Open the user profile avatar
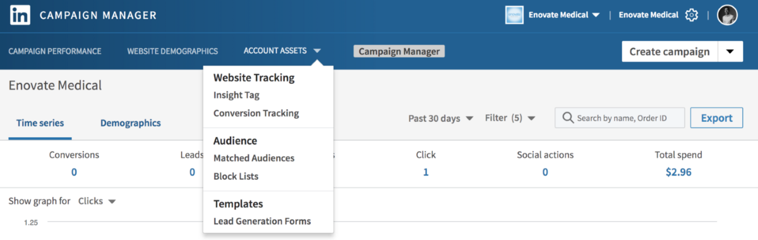Image resolution: width=758 pixels, height=240 pixels. point(727,15)
